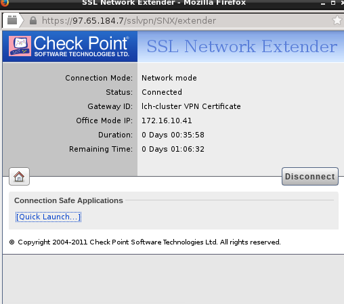
Task: Click Connection Safe Applications heading
Action: click(68, 200)
